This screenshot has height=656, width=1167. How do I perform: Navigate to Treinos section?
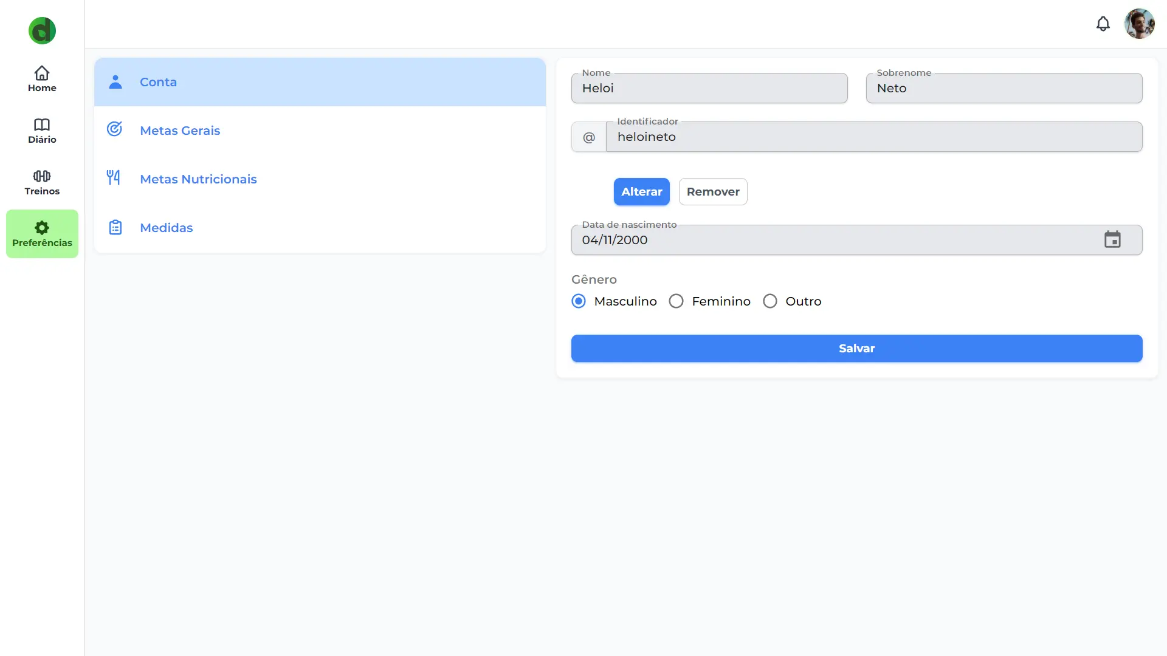[42, 182]
